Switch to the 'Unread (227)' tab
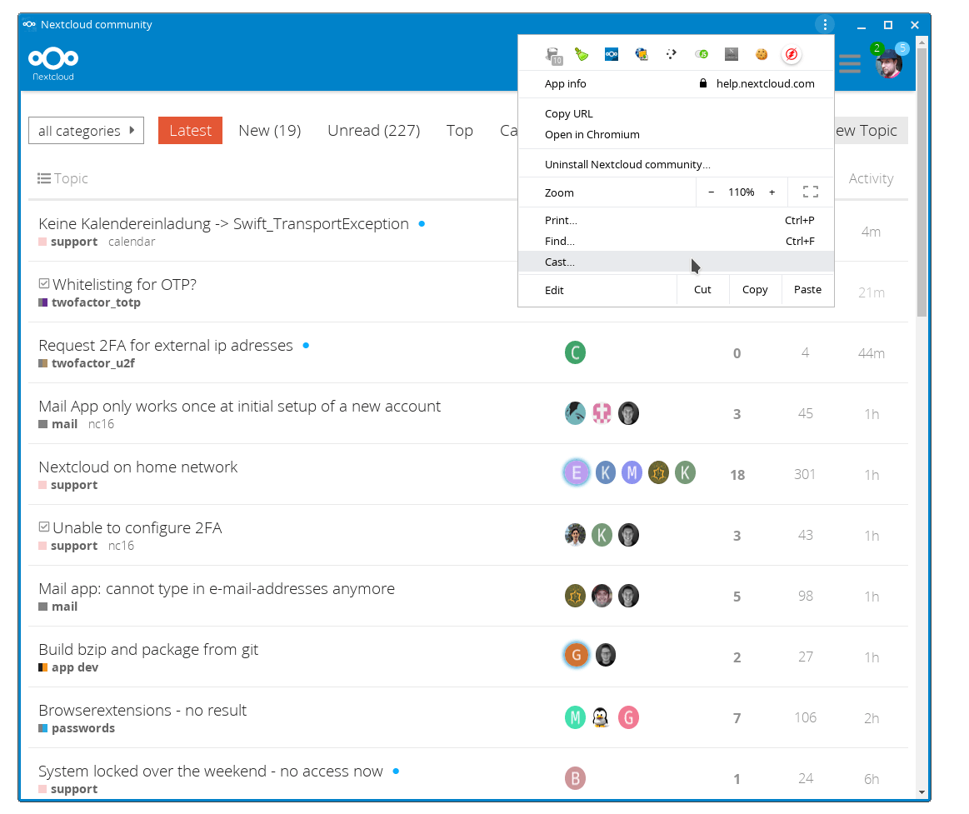Screen dimensions: 969x814 (373, 130)
